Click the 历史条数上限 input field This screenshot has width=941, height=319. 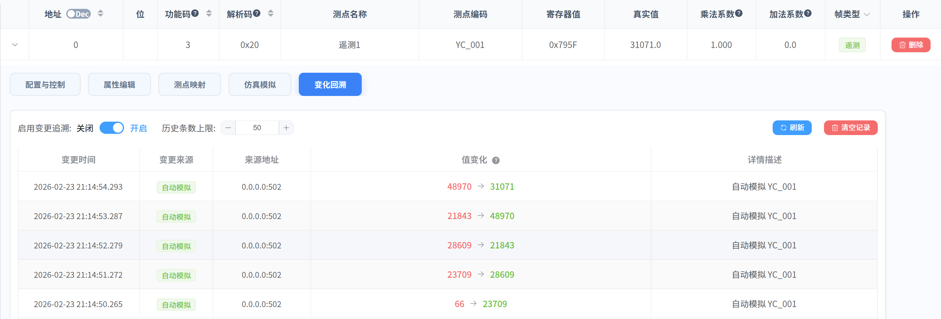point(257,128)
